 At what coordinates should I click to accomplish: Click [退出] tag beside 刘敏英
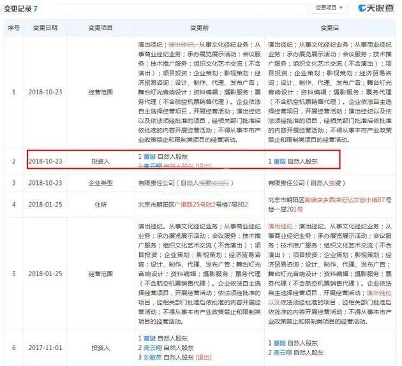pos(204,357)
